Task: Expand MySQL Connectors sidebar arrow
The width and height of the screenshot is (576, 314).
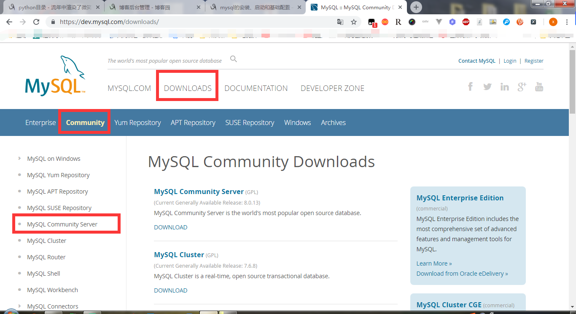Action: [x=19, y=306]
